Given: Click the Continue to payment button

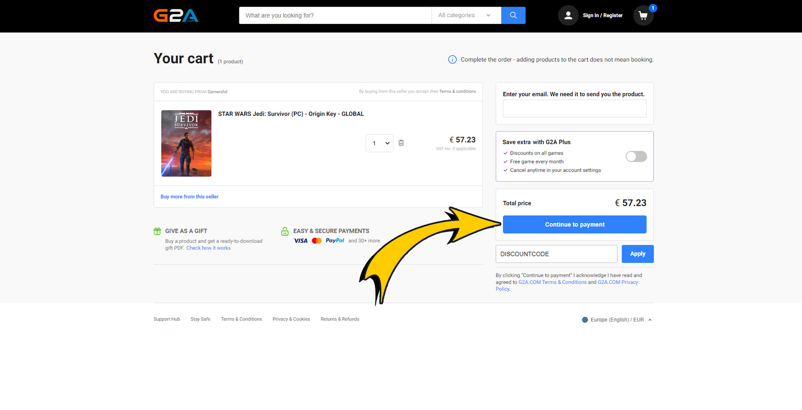Looking at the screenshot, I should click(x=574, y=224).
